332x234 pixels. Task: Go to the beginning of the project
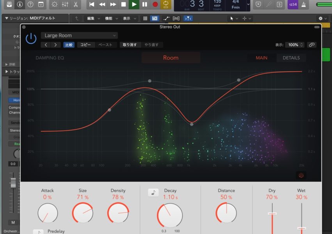[92, 4]
